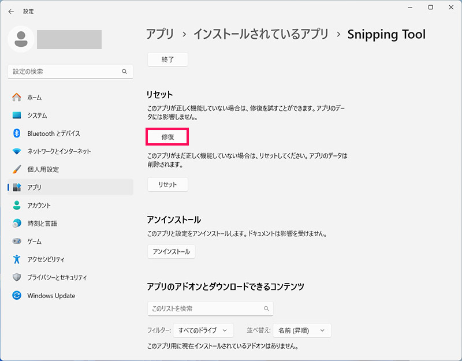Click the back arrow in Settings header
The image size is (462, 361).
coord(11,12)
